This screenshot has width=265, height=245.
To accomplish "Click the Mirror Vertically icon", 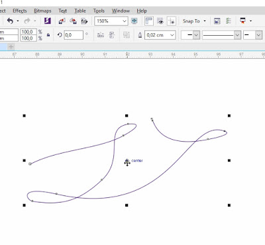I will tap(112, 35).
